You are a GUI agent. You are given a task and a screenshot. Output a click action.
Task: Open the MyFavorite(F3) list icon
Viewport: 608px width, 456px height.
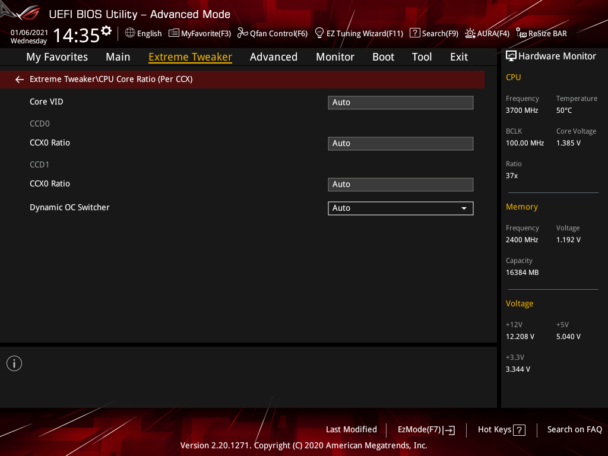pyautogui.click(x=174, y=33)
